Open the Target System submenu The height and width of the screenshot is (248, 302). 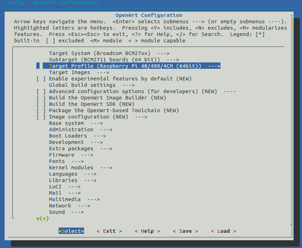click(109, 53)
